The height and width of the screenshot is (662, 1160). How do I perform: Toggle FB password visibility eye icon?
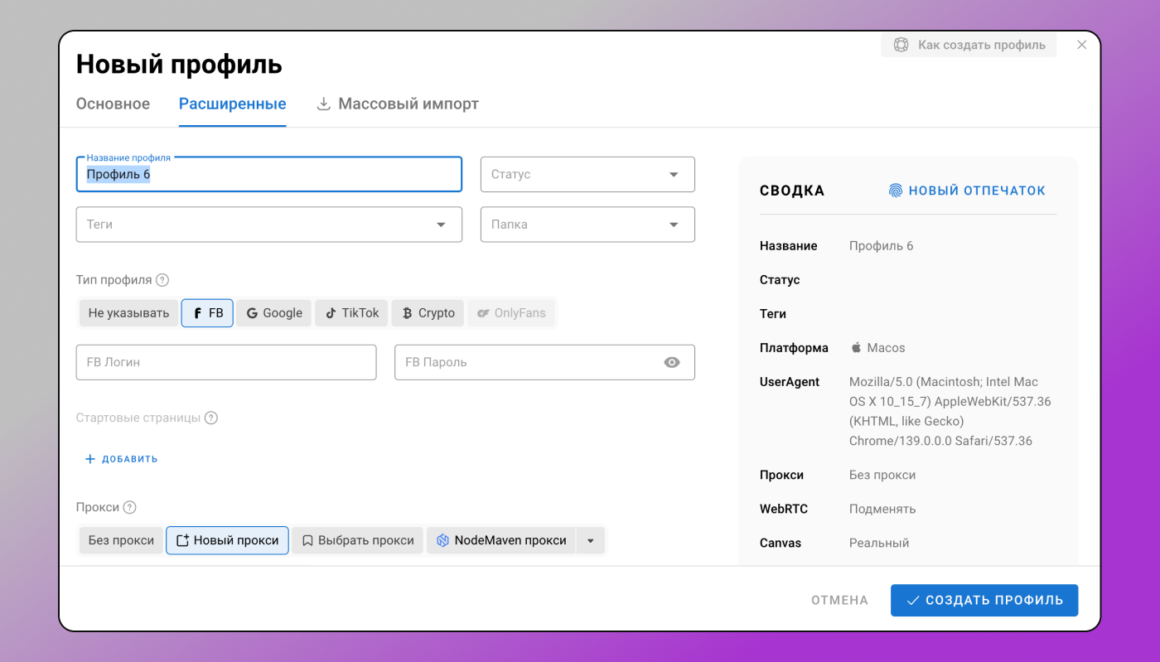tap(672, 362)
